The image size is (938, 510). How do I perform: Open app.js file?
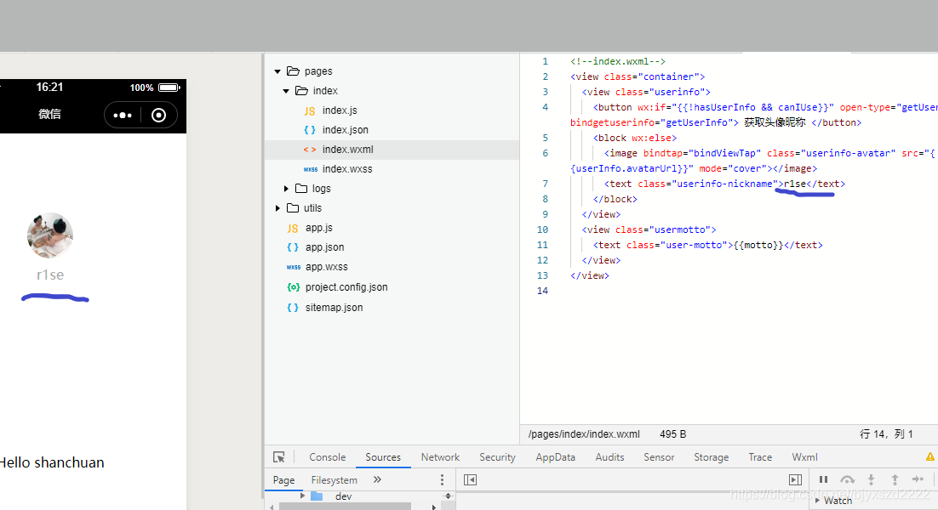pos(319,228)
